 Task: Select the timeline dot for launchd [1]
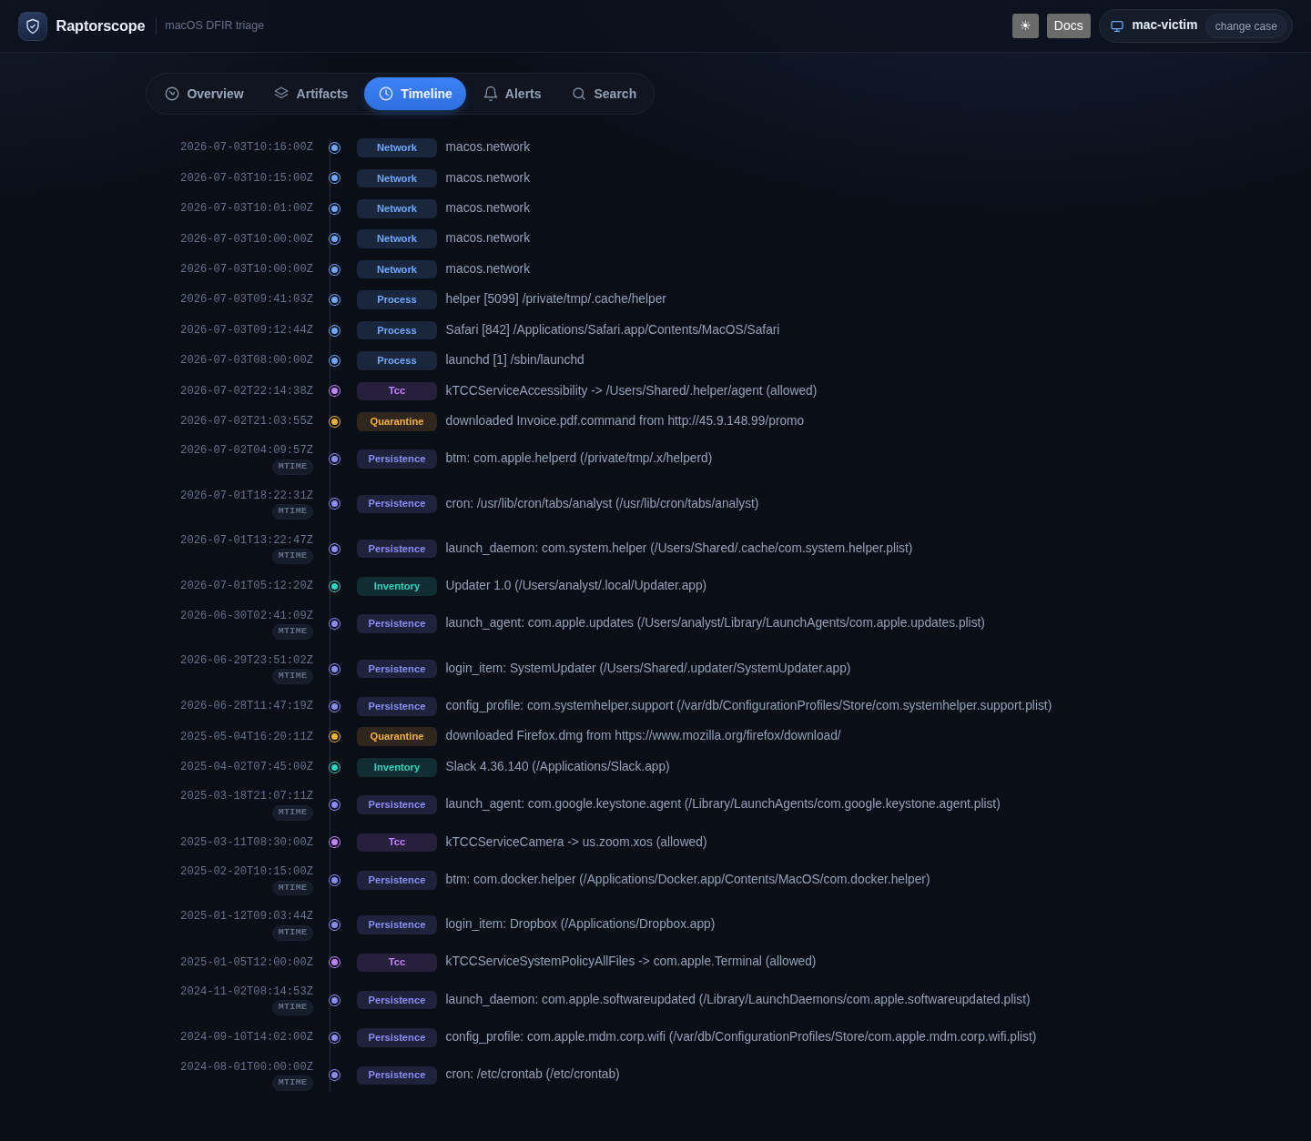click(334, 360)
